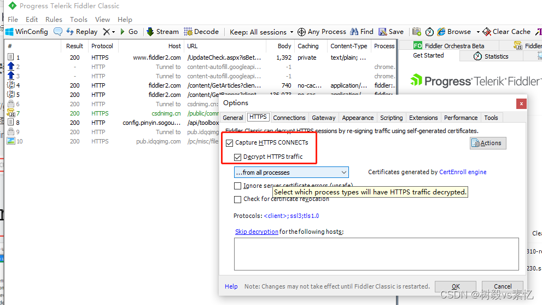Open the View menu
The height and width of the screenshot is (305, 542).
tap(103, 19)
